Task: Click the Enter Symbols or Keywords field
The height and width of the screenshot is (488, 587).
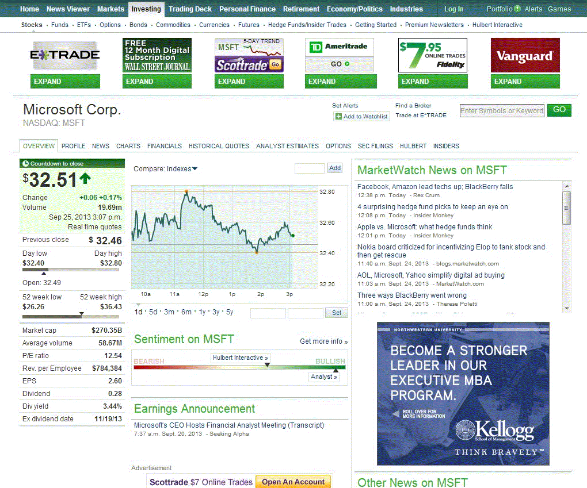Action: (x=502, y=111)
